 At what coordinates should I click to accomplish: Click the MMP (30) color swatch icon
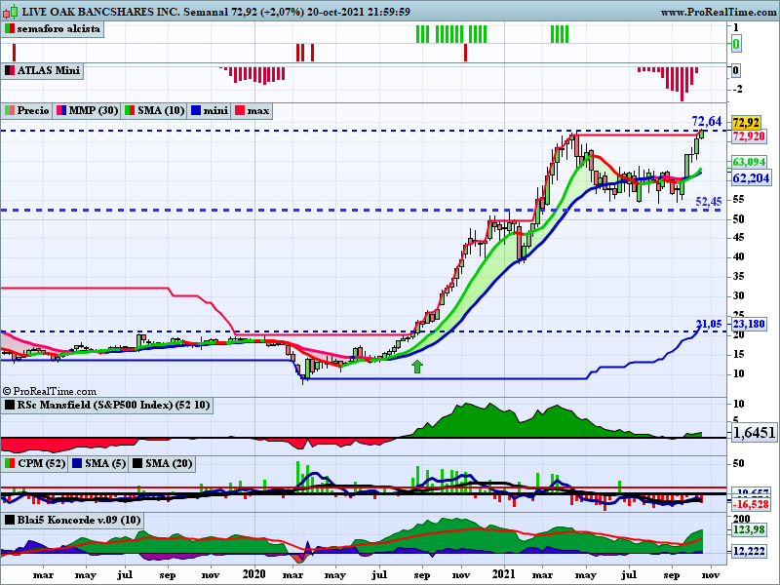pos(61,110)
